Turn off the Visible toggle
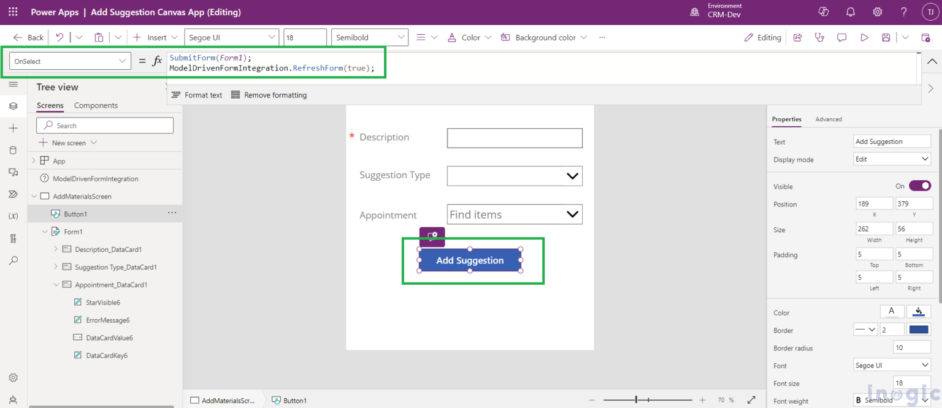 click(x=919, y=186)
